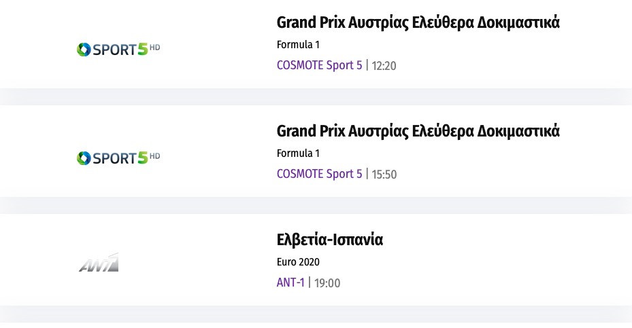632x328 pixels.
Task: Click the circular emblem in the 15:50 row logo
Action: (x=84, y=158)
